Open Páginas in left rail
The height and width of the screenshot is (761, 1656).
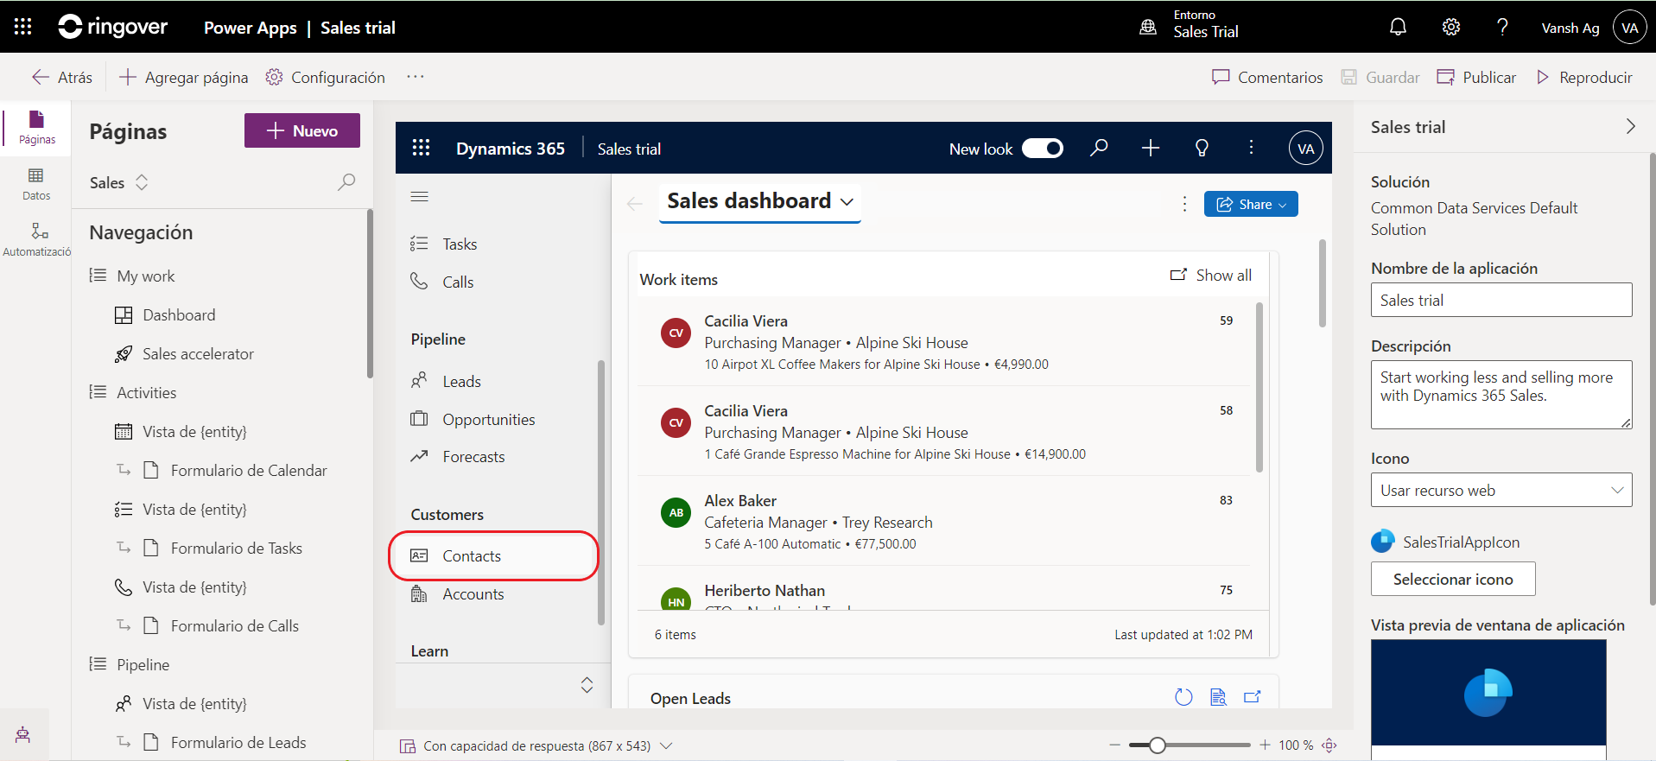tap(36, 128)
